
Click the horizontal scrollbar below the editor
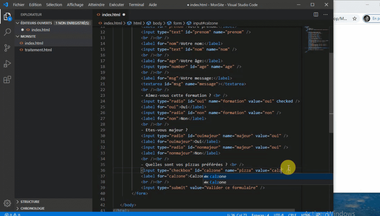[x=204, y=210]
